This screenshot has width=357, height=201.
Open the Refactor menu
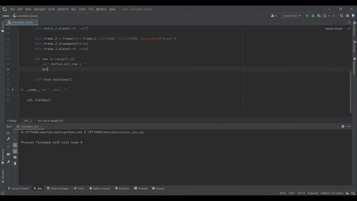coord(63,9)
